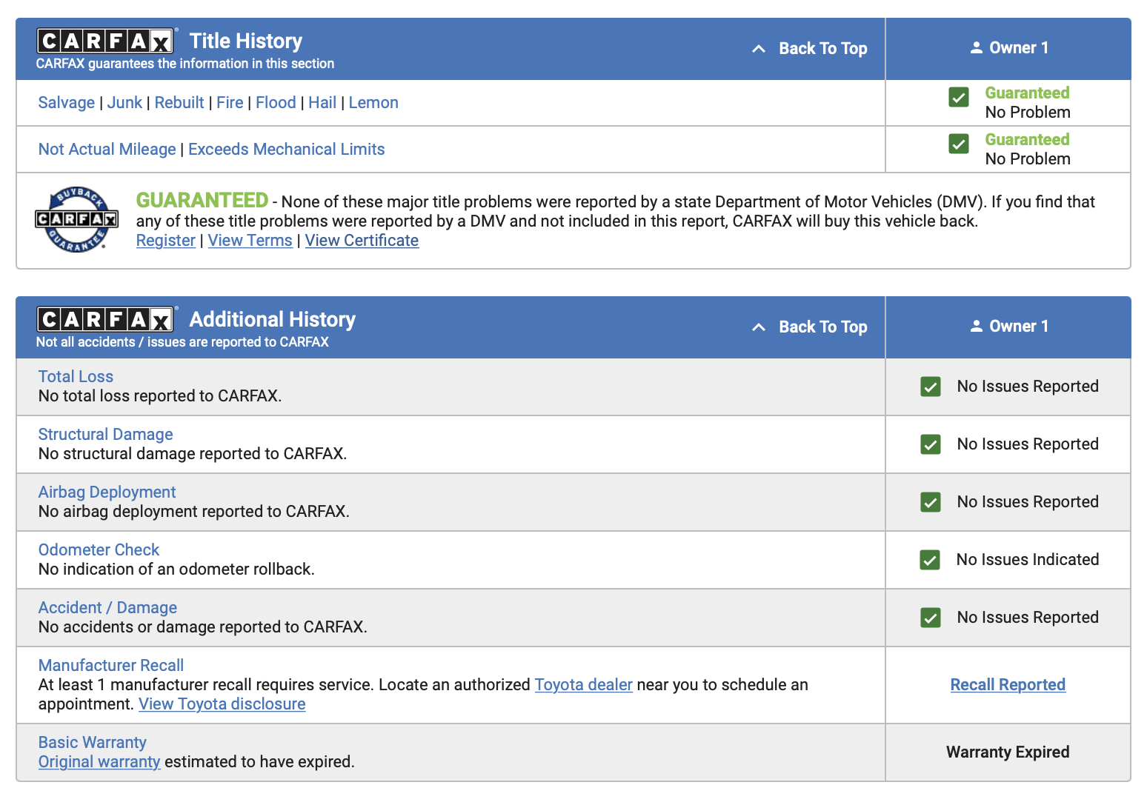
Task: Click Guaranteed No Problem text in mileage row
Action: 1028,150
